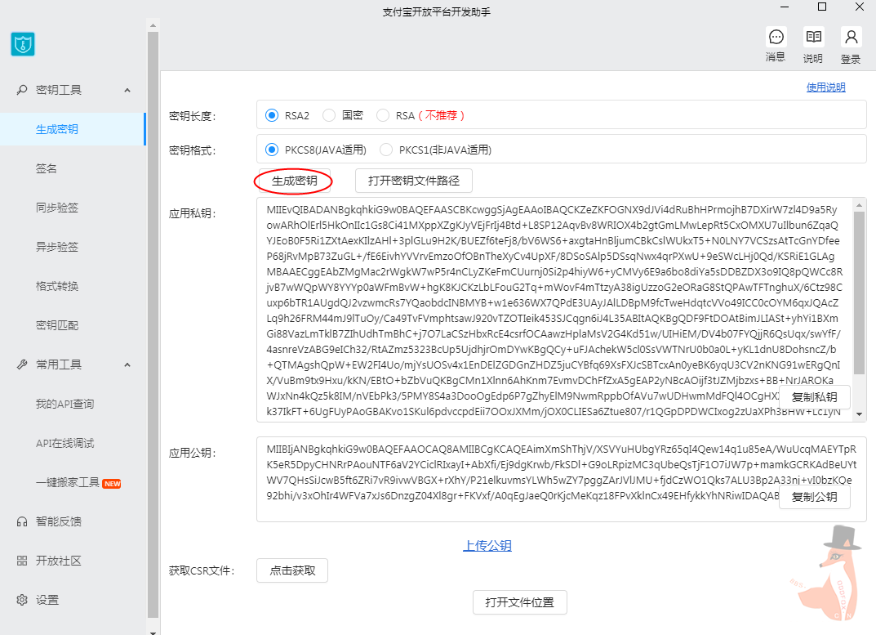Open 我的API查询 tool

64,404
